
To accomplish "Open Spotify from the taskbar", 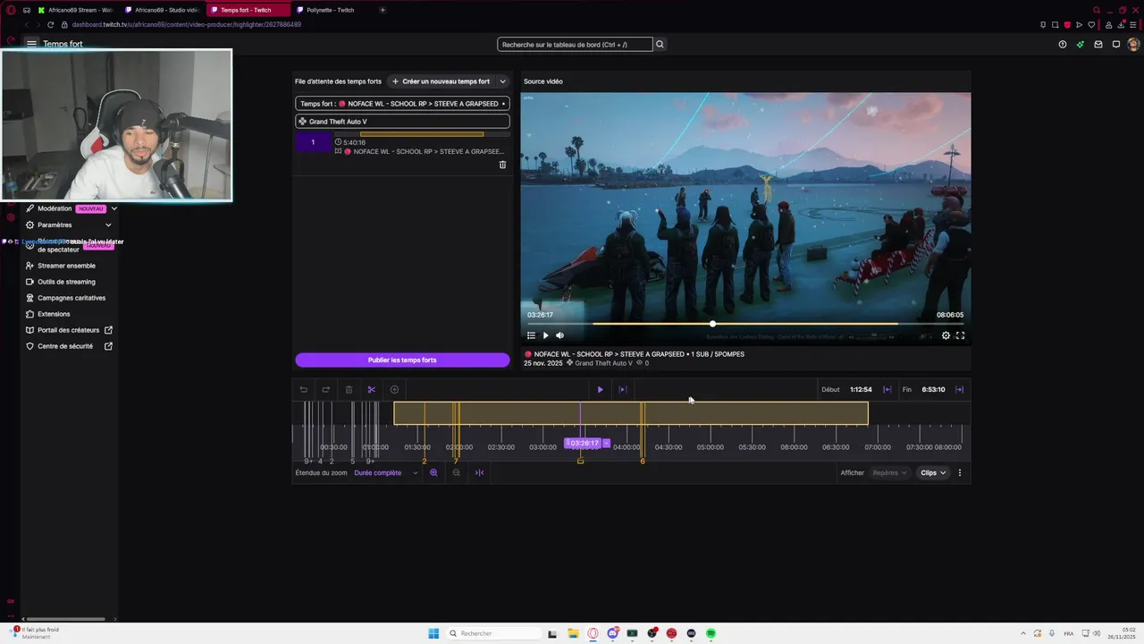I will tap(711, 633).
